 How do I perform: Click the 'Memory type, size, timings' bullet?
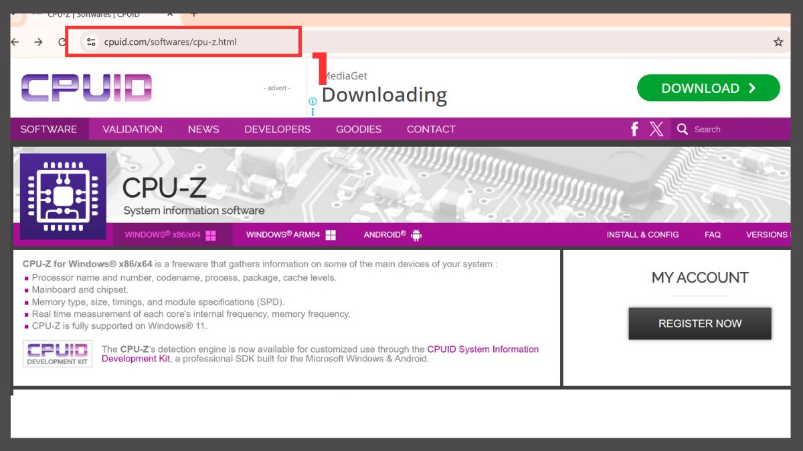(x=158, y=302)
